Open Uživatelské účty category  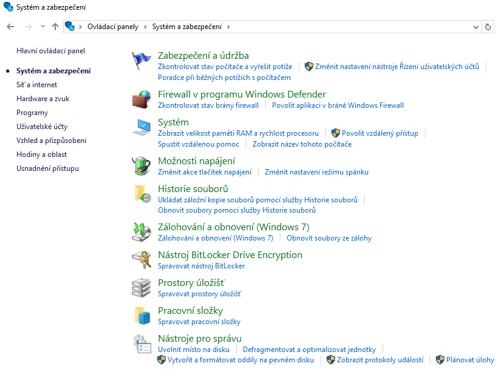(x=42, y=127)
